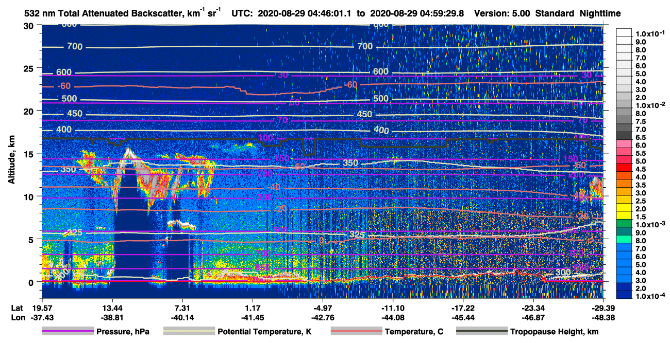Click the Tropopause Height, km legend label
This screenshot has width=670, height=343.
(554, 332)
